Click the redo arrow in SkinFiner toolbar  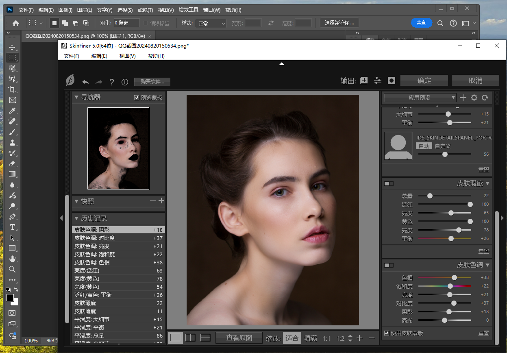click(x=98, y=82)
